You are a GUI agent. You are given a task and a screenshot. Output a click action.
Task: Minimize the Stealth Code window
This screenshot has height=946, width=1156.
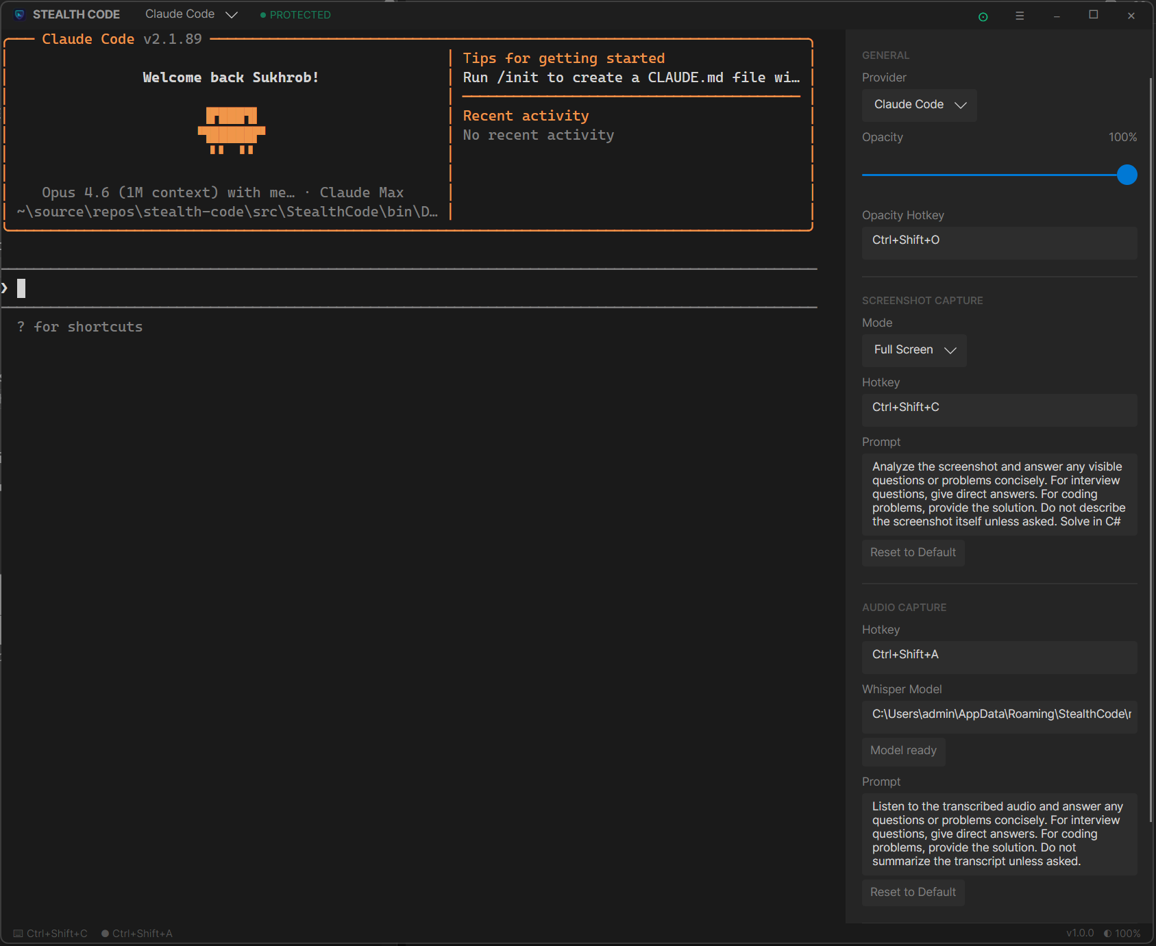click(1057, 16)
